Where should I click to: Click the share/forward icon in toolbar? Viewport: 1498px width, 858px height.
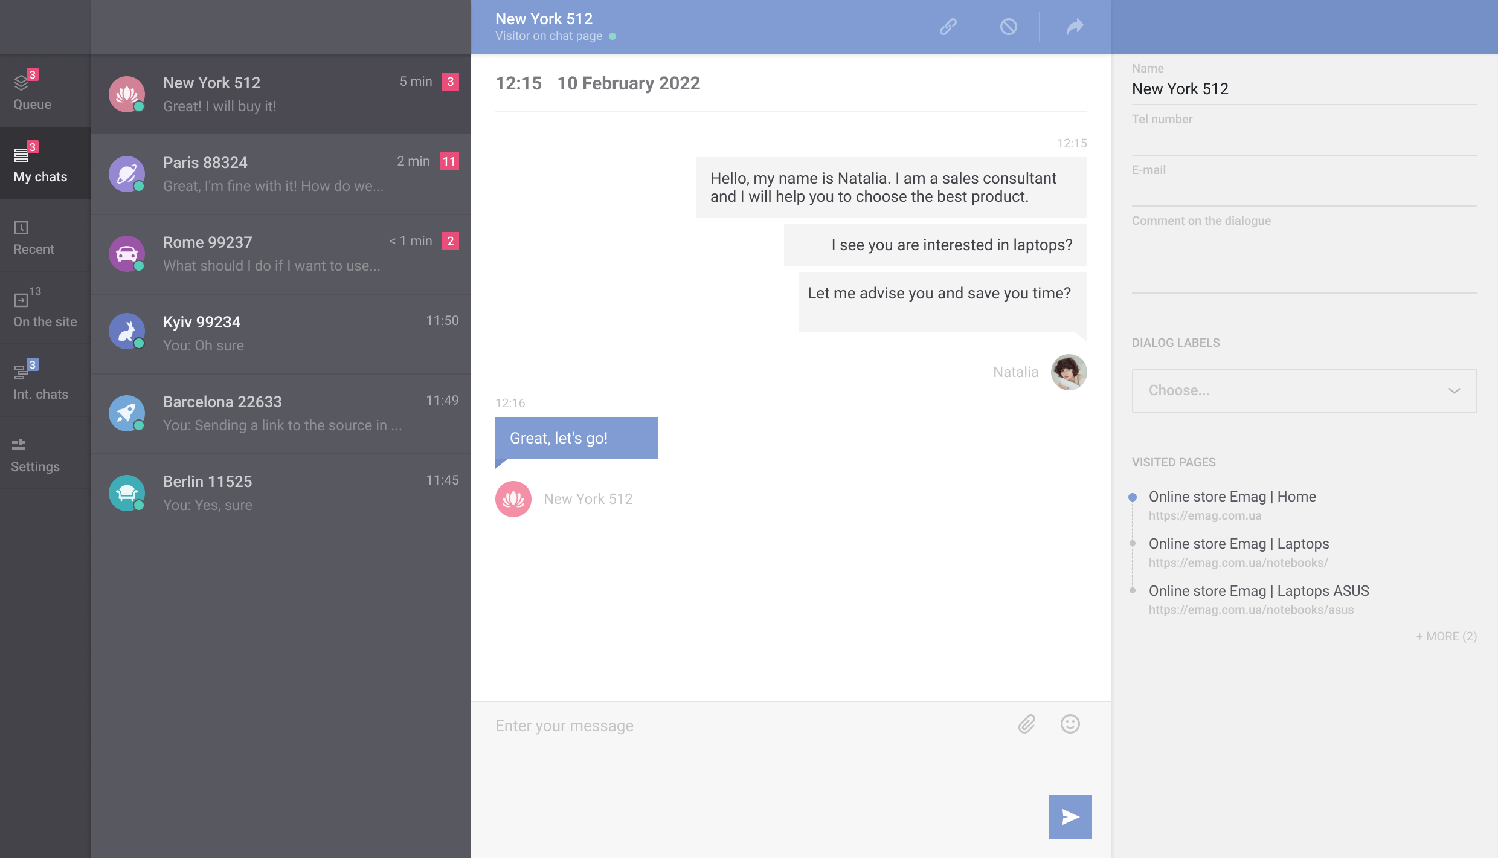point(1075,27)
